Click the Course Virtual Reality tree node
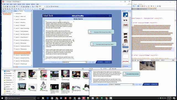This screenshot has width=177, height=100. point(8,13)
